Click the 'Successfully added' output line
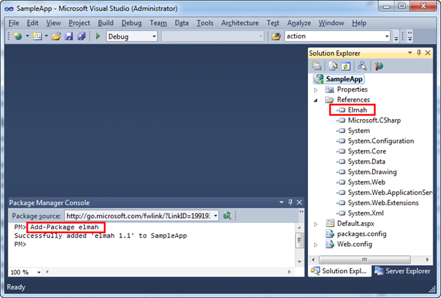Screen dimensions: 441x298 (101, 235)
